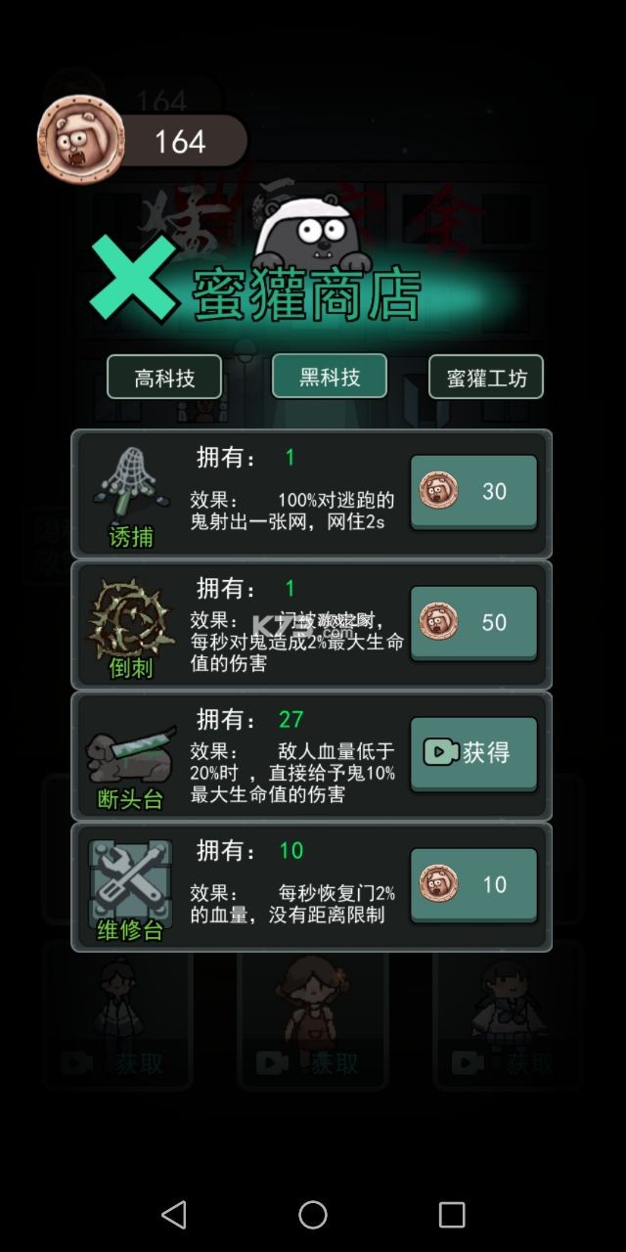Image resolution: width=626 pixels, height=1252 pixels.
Task: Buy 诱捕 for 30 coins
Action: click(473, 492)
